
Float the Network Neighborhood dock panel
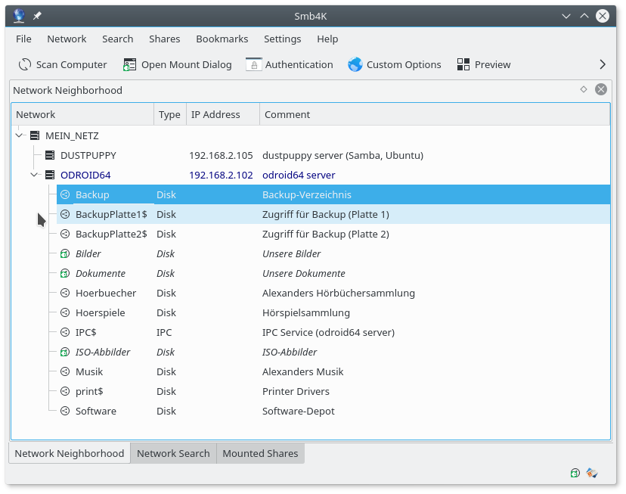(584, 89)
